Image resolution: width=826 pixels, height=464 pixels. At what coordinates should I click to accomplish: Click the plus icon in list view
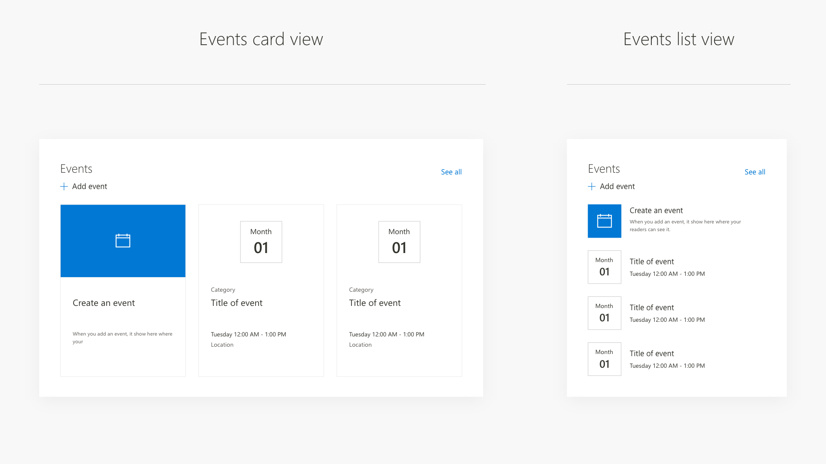click(x=592, y=186)
